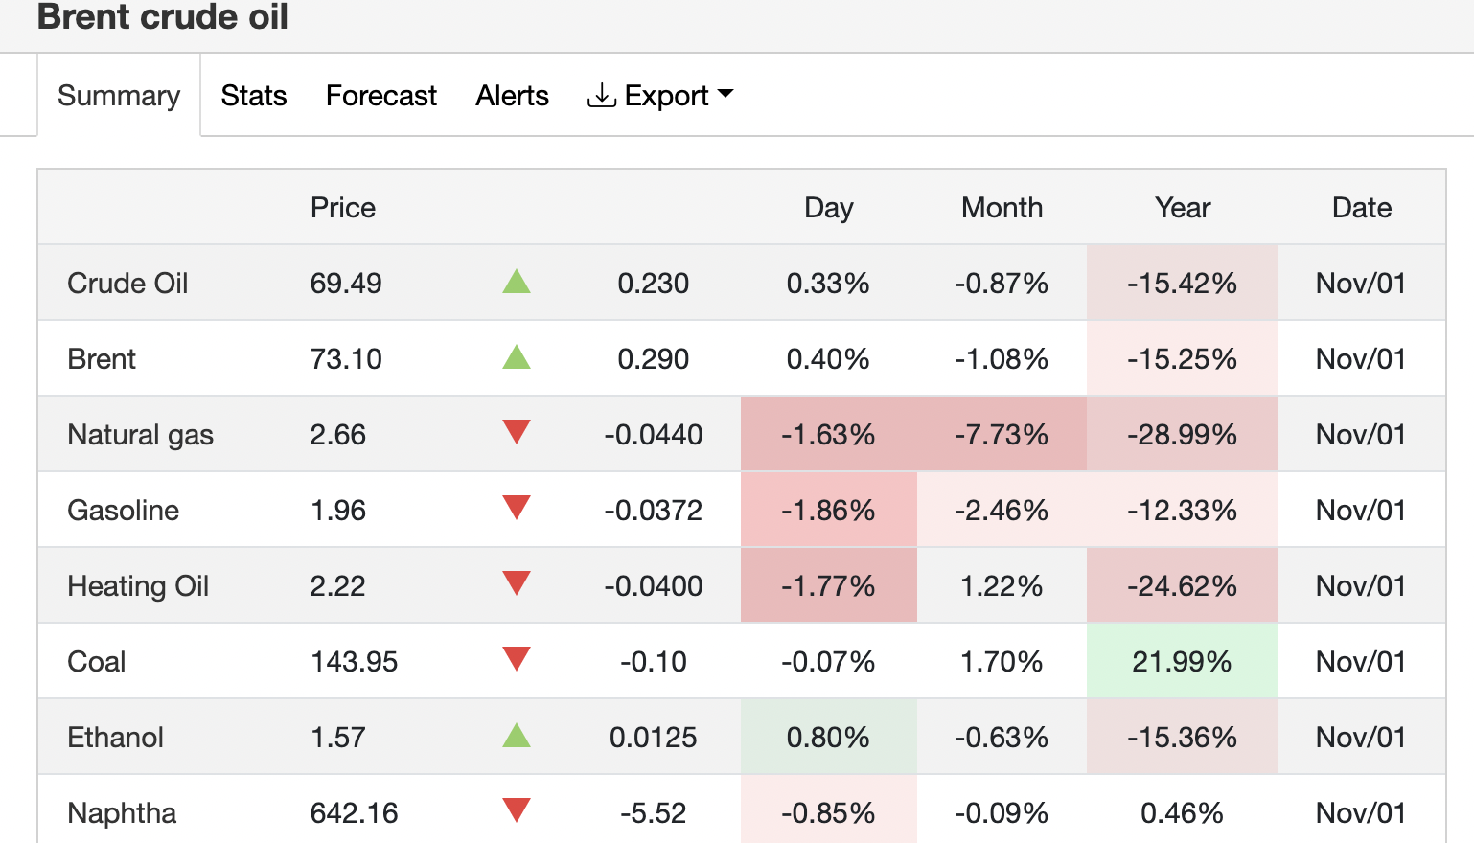The width and height of the screenshot is (1474, 843).
Task: Open the Coal commodity link
Action: tap(97, 662)
